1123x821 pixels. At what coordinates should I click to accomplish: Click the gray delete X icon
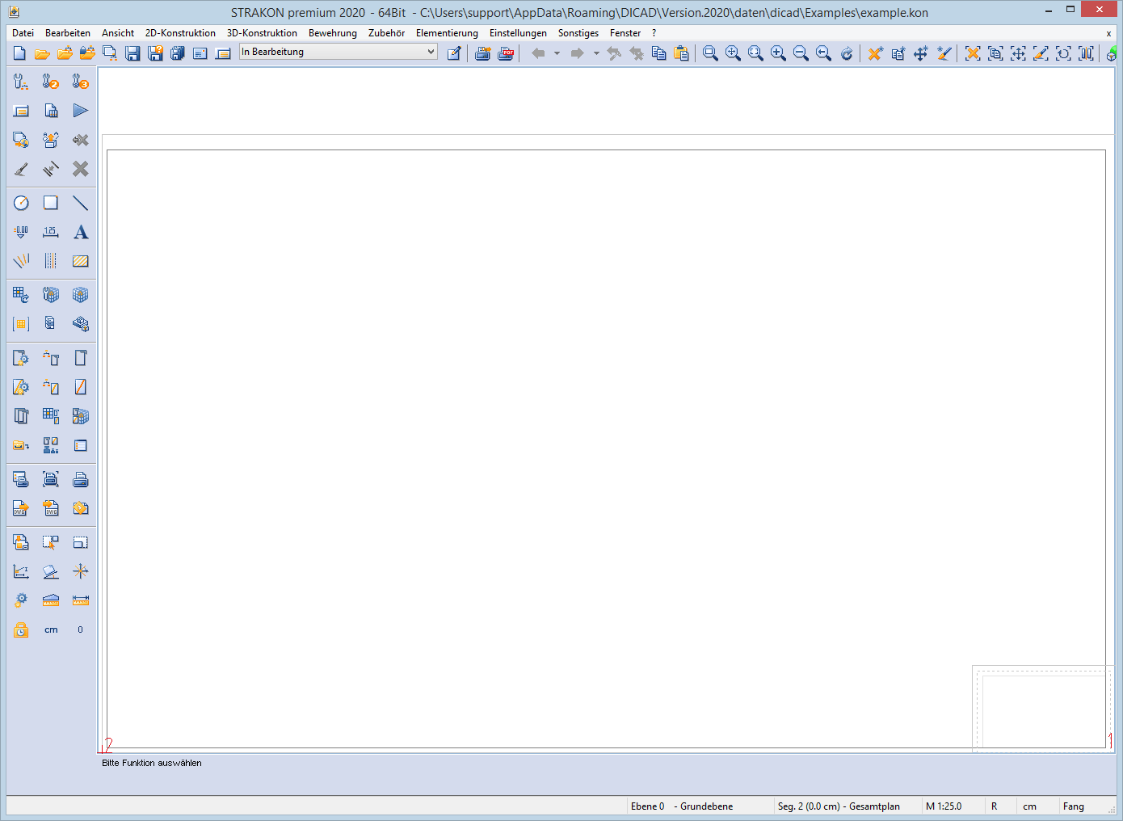pos(80,169)
